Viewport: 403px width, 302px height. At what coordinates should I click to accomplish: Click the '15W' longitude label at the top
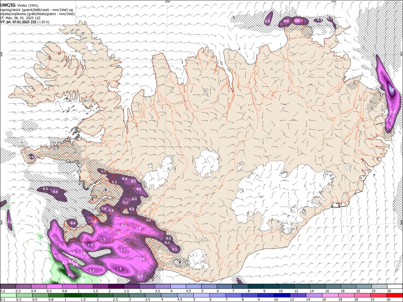[334, 2]
